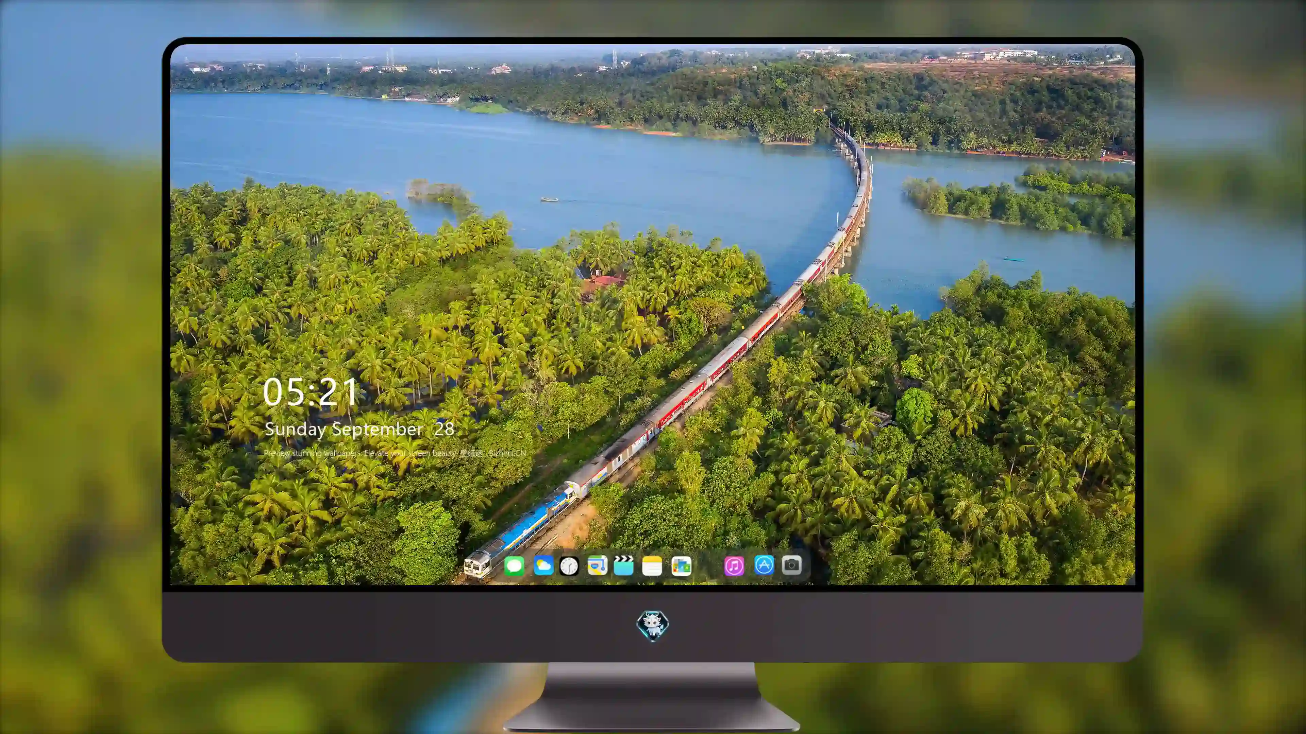The image size is (1306, 734).
Task: Open the blue App Store icon
Action: point(764,565)
